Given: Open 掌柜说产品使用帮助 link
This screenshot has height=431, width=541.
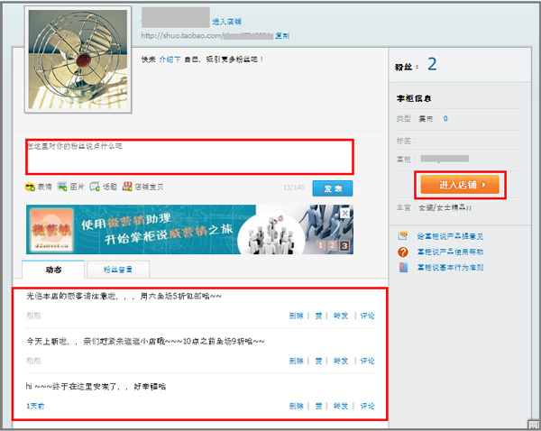Looking at the screenshot, I should [450, 252].
